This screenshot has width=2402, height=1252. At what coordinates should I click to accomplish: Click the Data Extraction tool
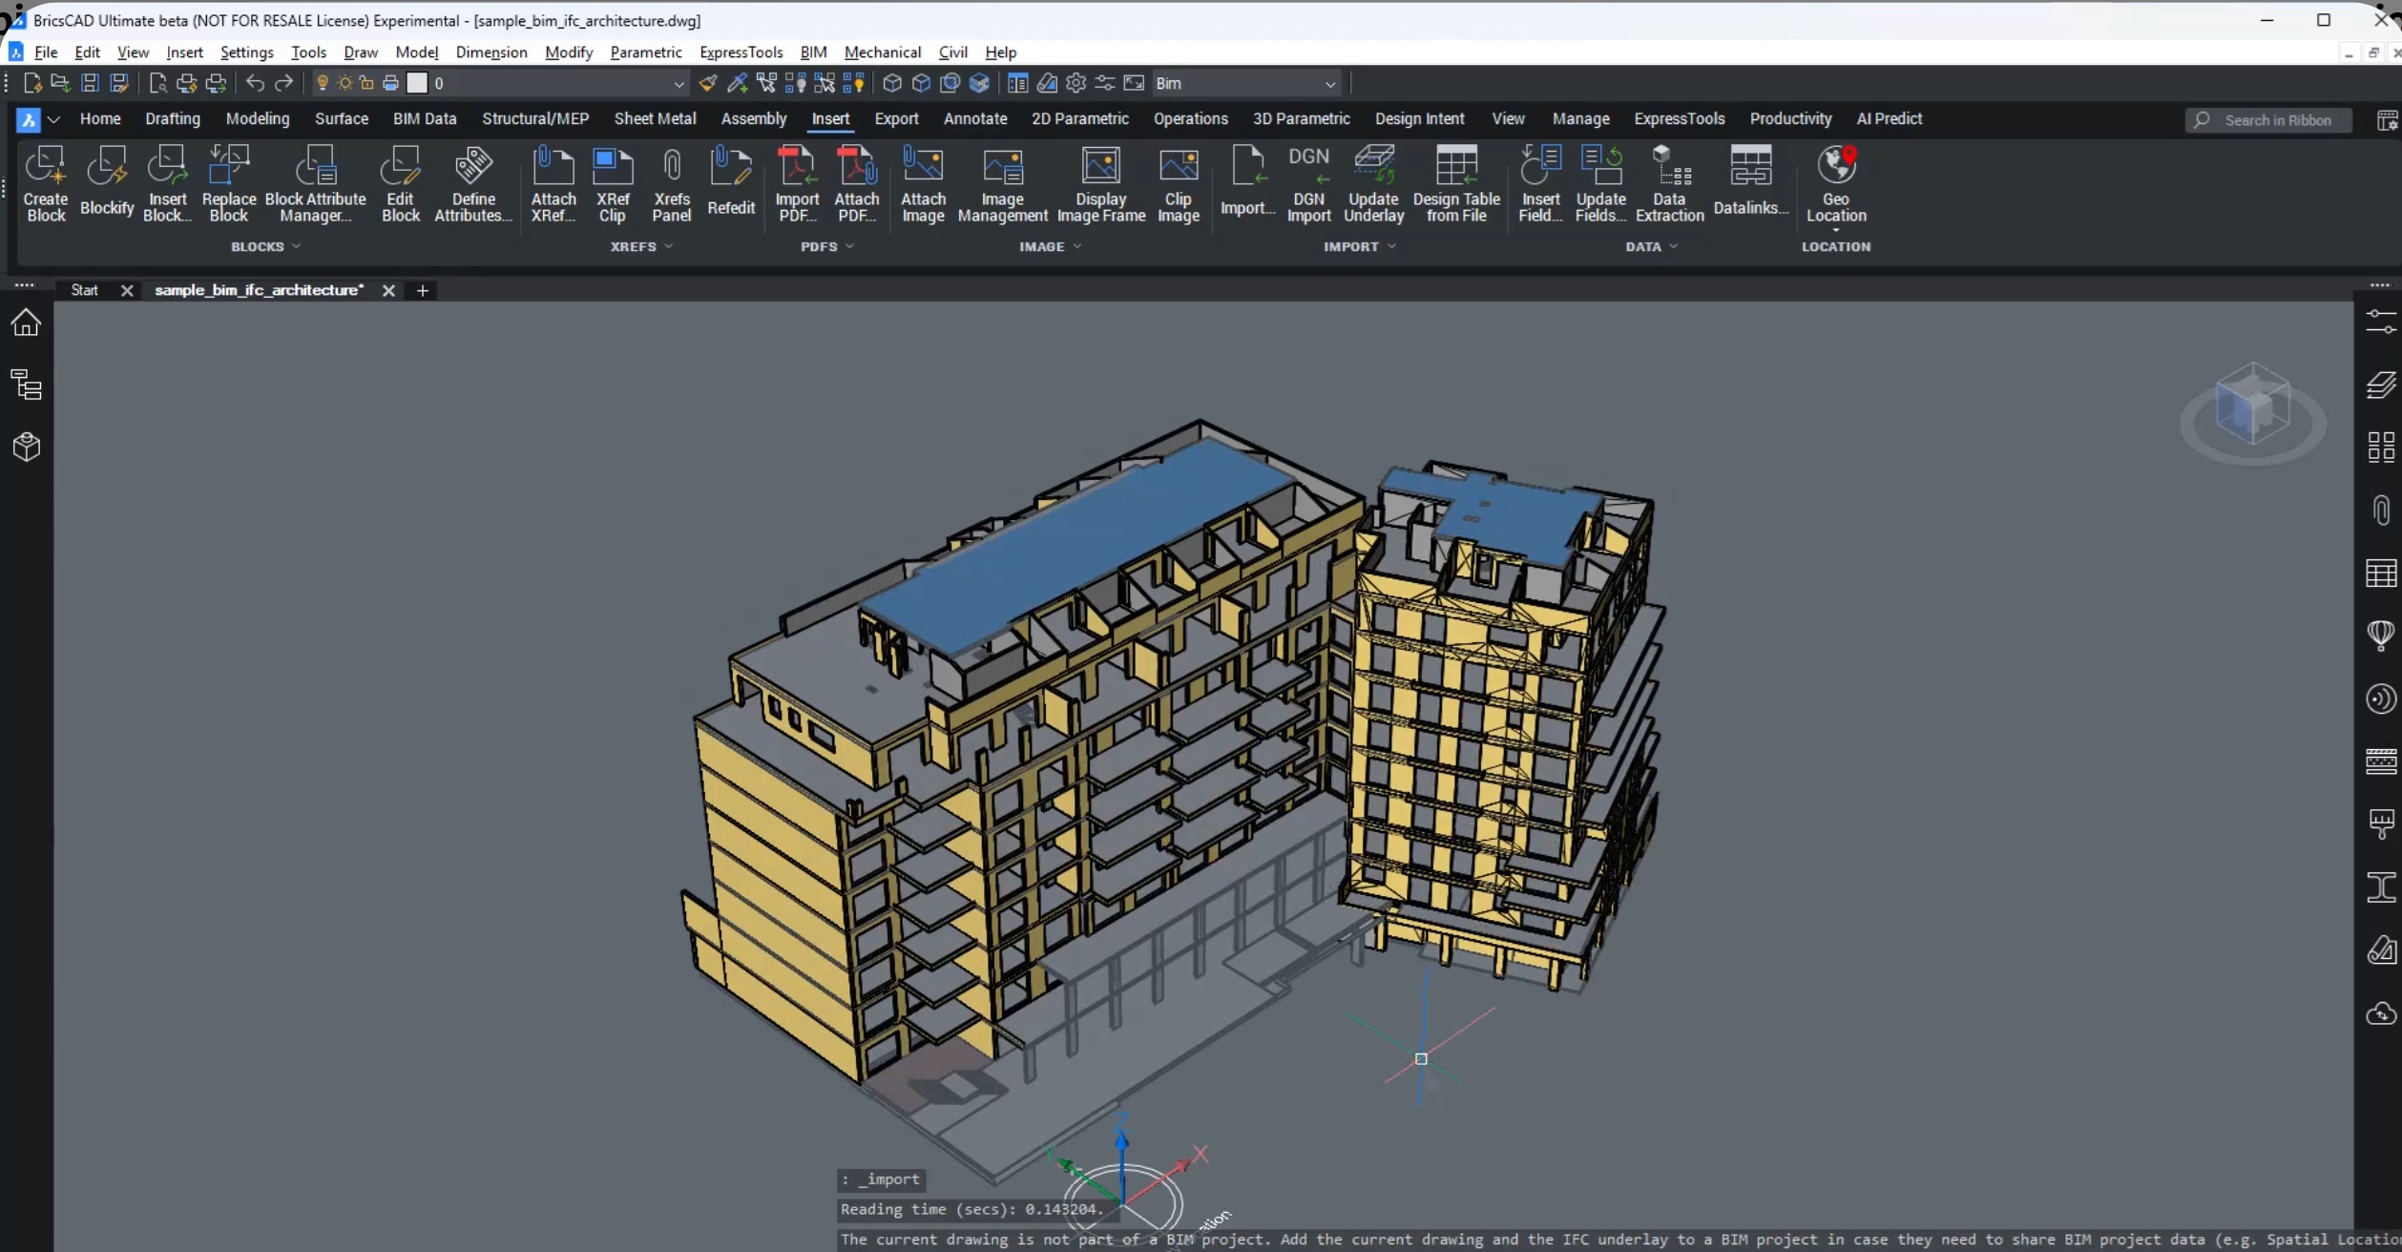(x=1670, y=181)
